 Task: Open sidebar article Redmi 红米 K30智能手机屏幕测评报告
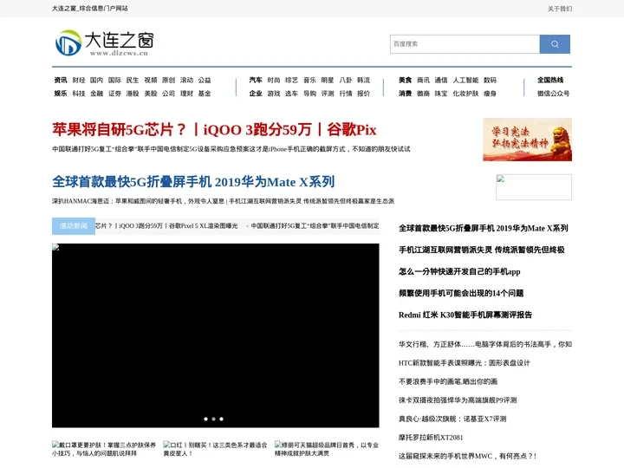pyautogui.click(x=465, y=315)
